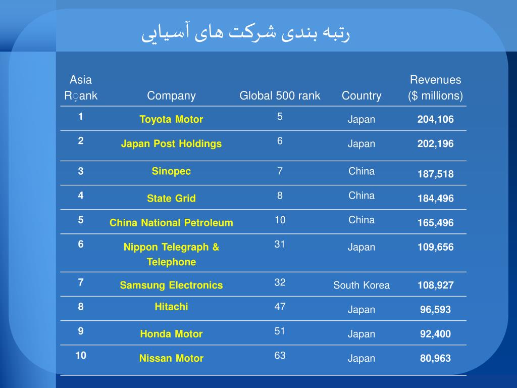This screenshot has width=517, height=388.
Task: Click the 'Hitachi' company cell
Action: (171, 307)
